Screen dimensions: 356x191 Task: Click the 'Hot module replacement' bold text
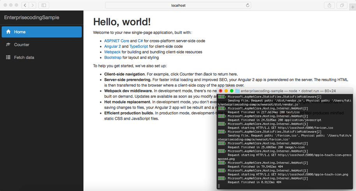pyautogui.click(x=127, y=102)
